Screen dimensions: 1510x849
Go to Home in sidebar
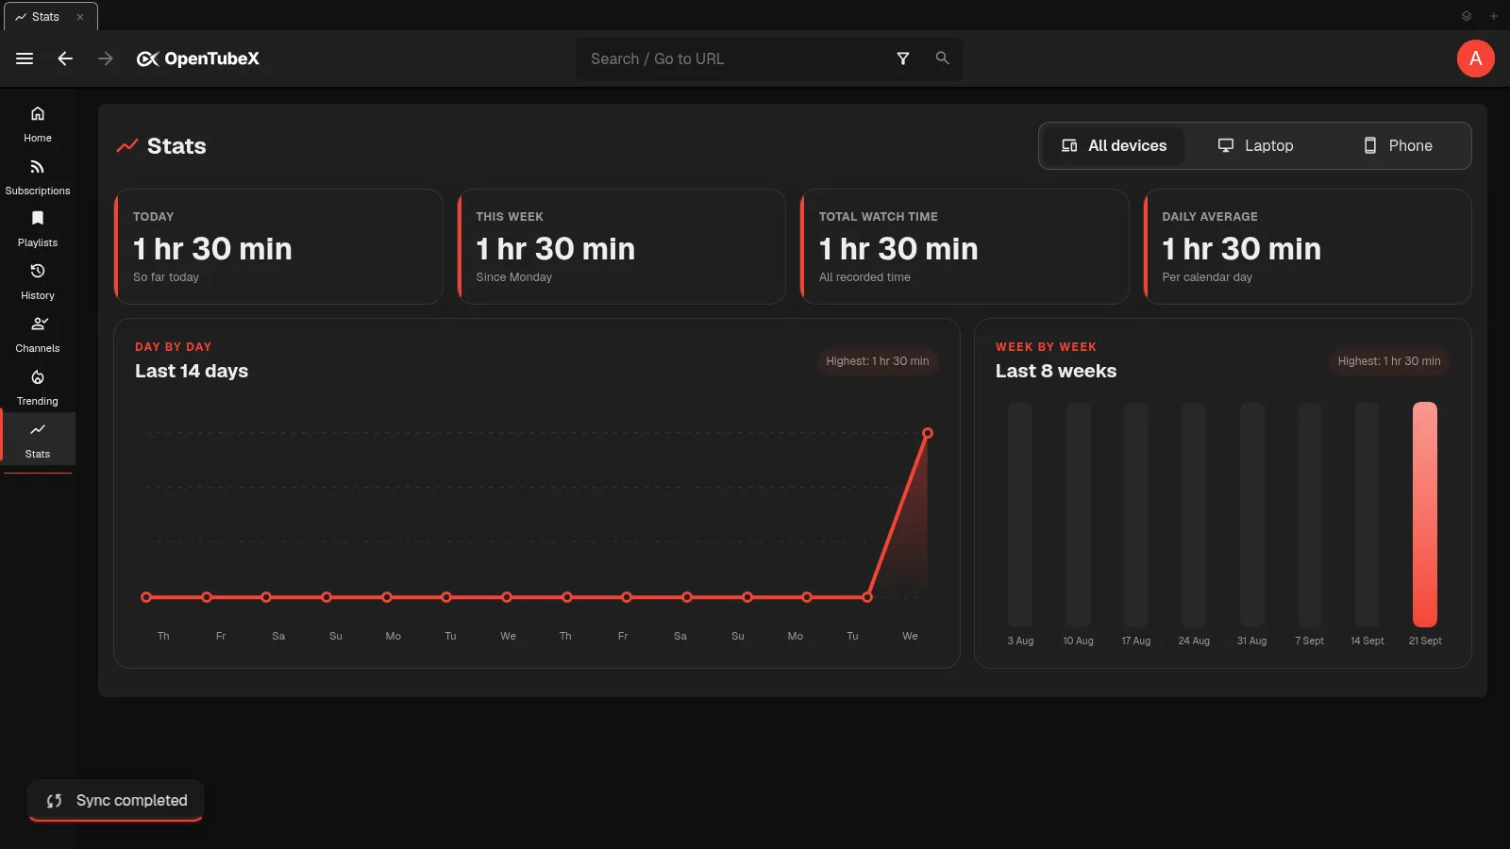(38, 125)
